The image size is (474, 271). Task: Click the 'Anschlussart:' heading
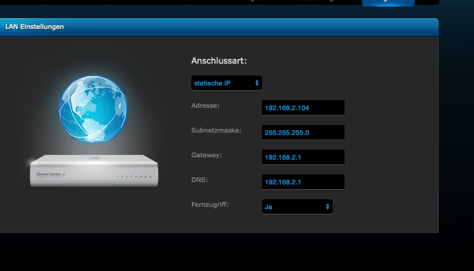(219, 61)
